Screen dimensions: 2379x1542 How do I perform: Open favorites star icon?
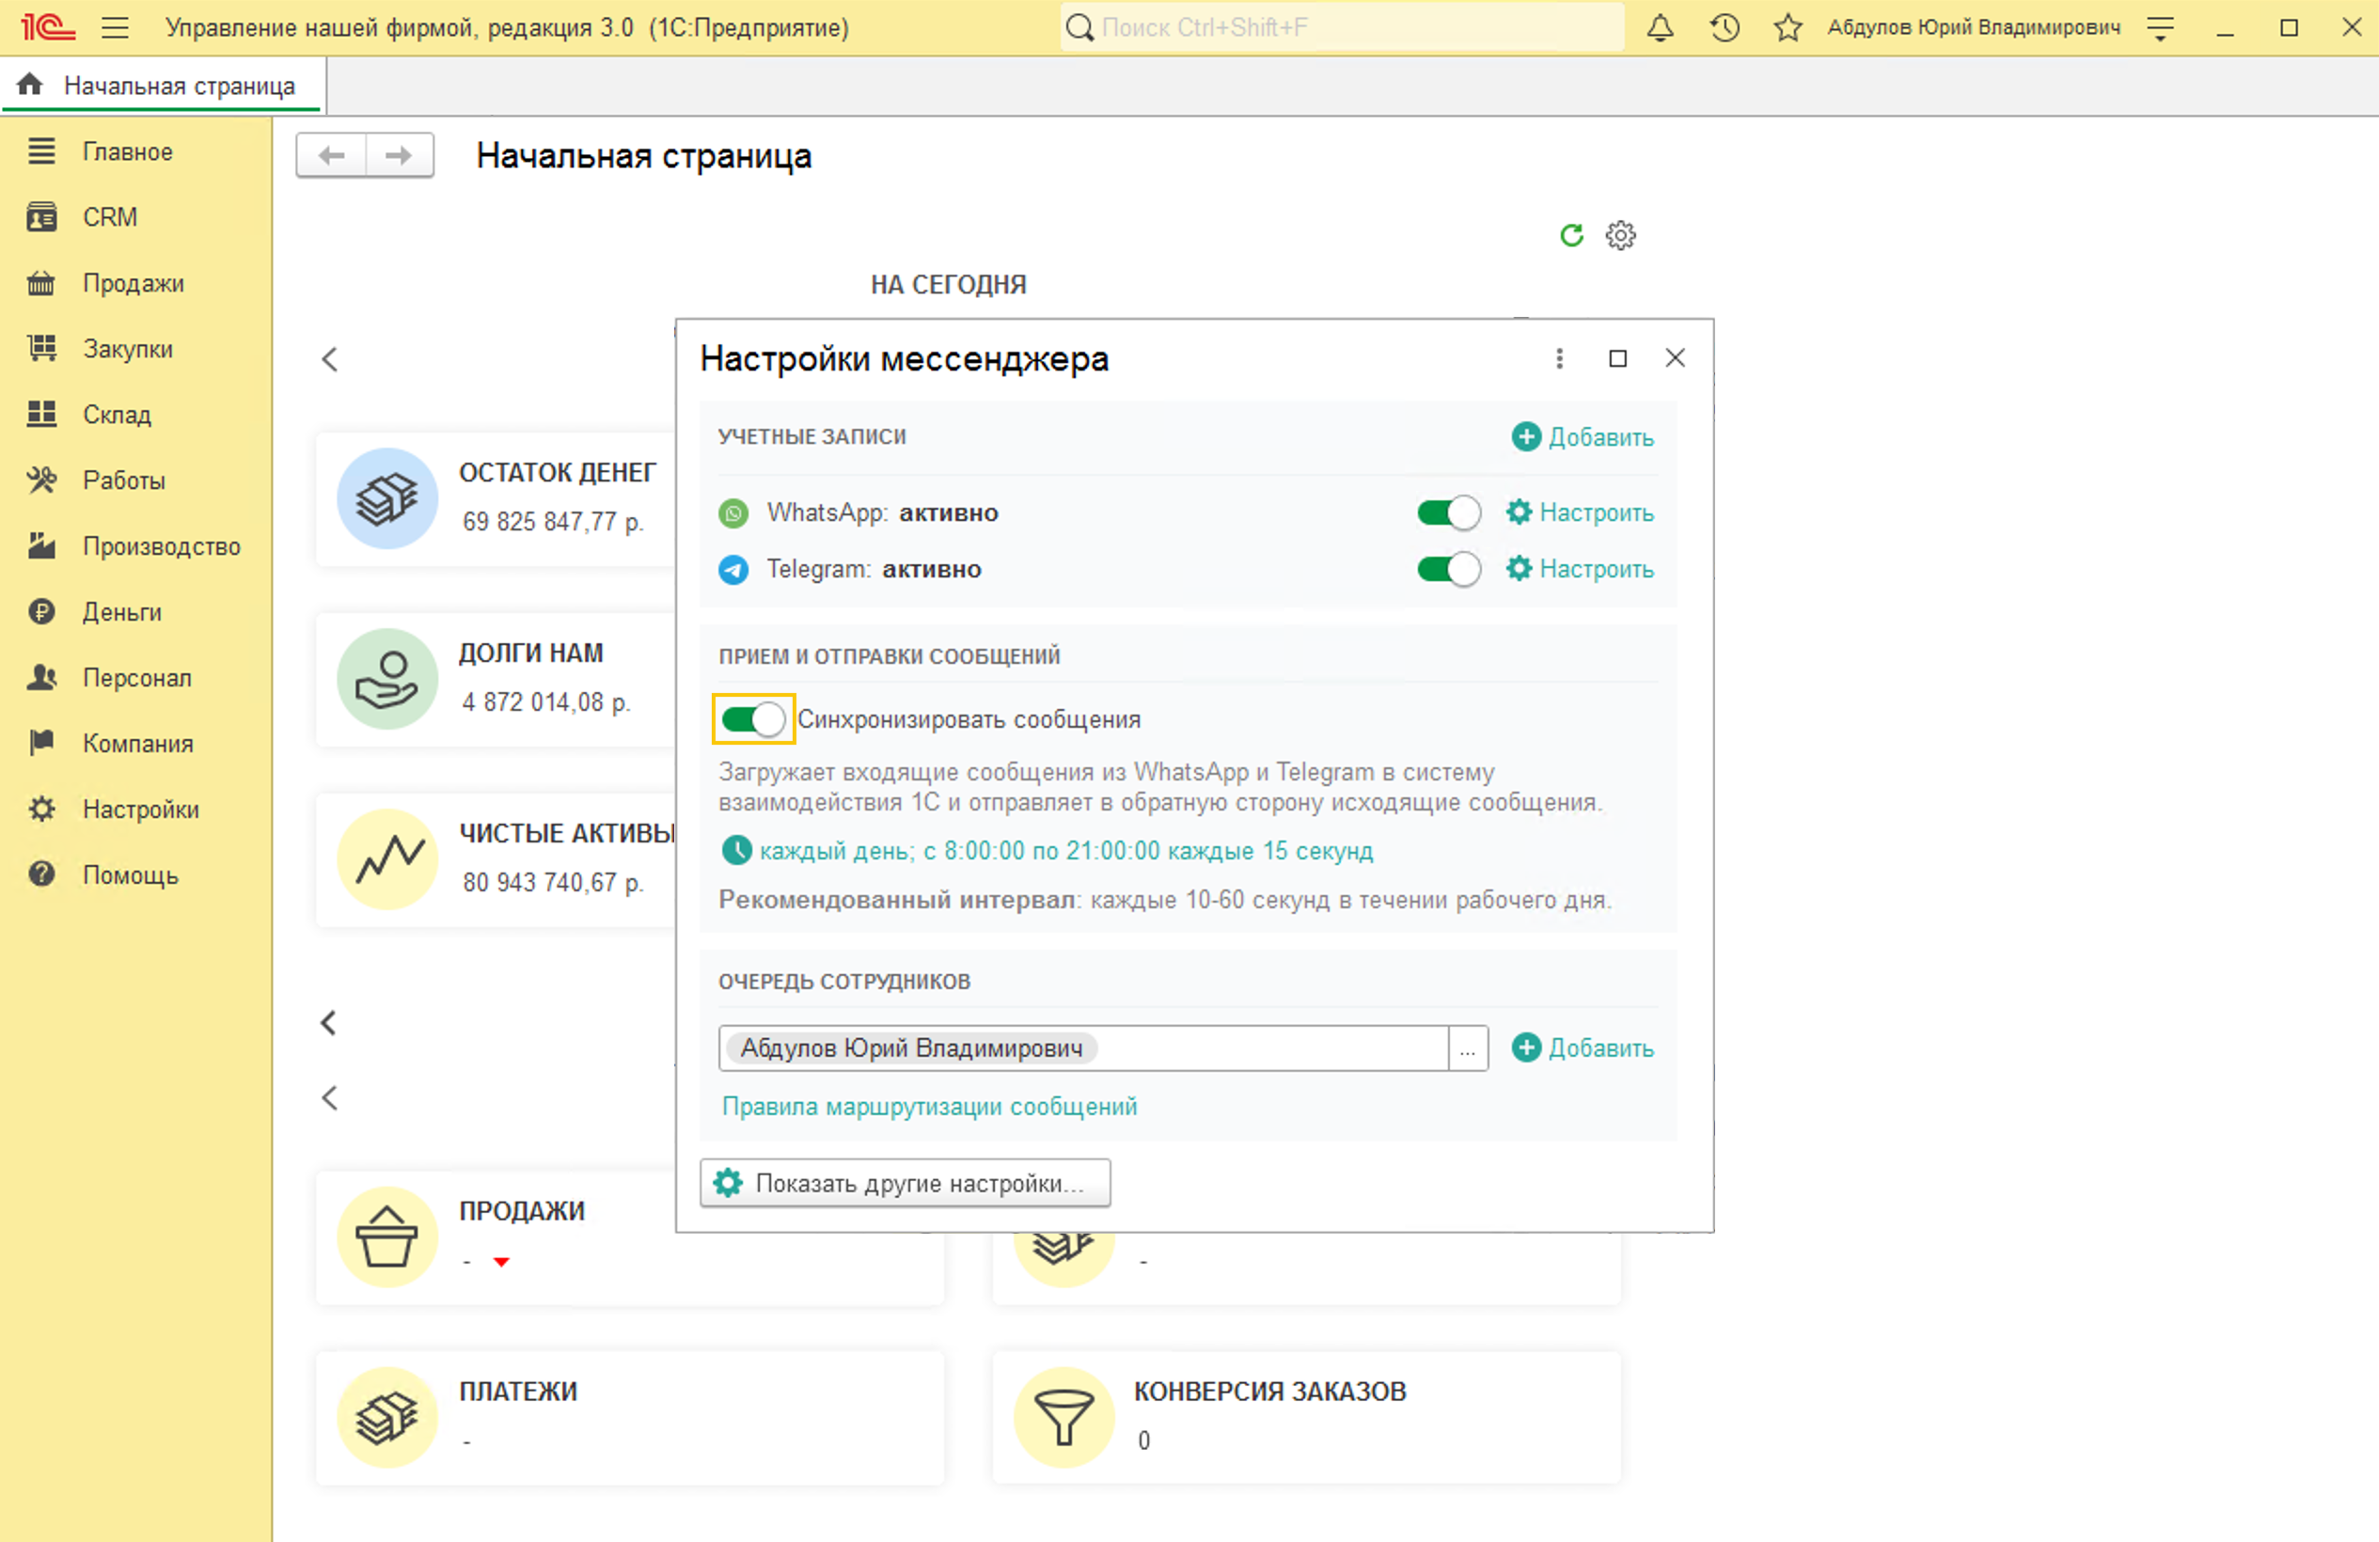tap(1788, 28)
